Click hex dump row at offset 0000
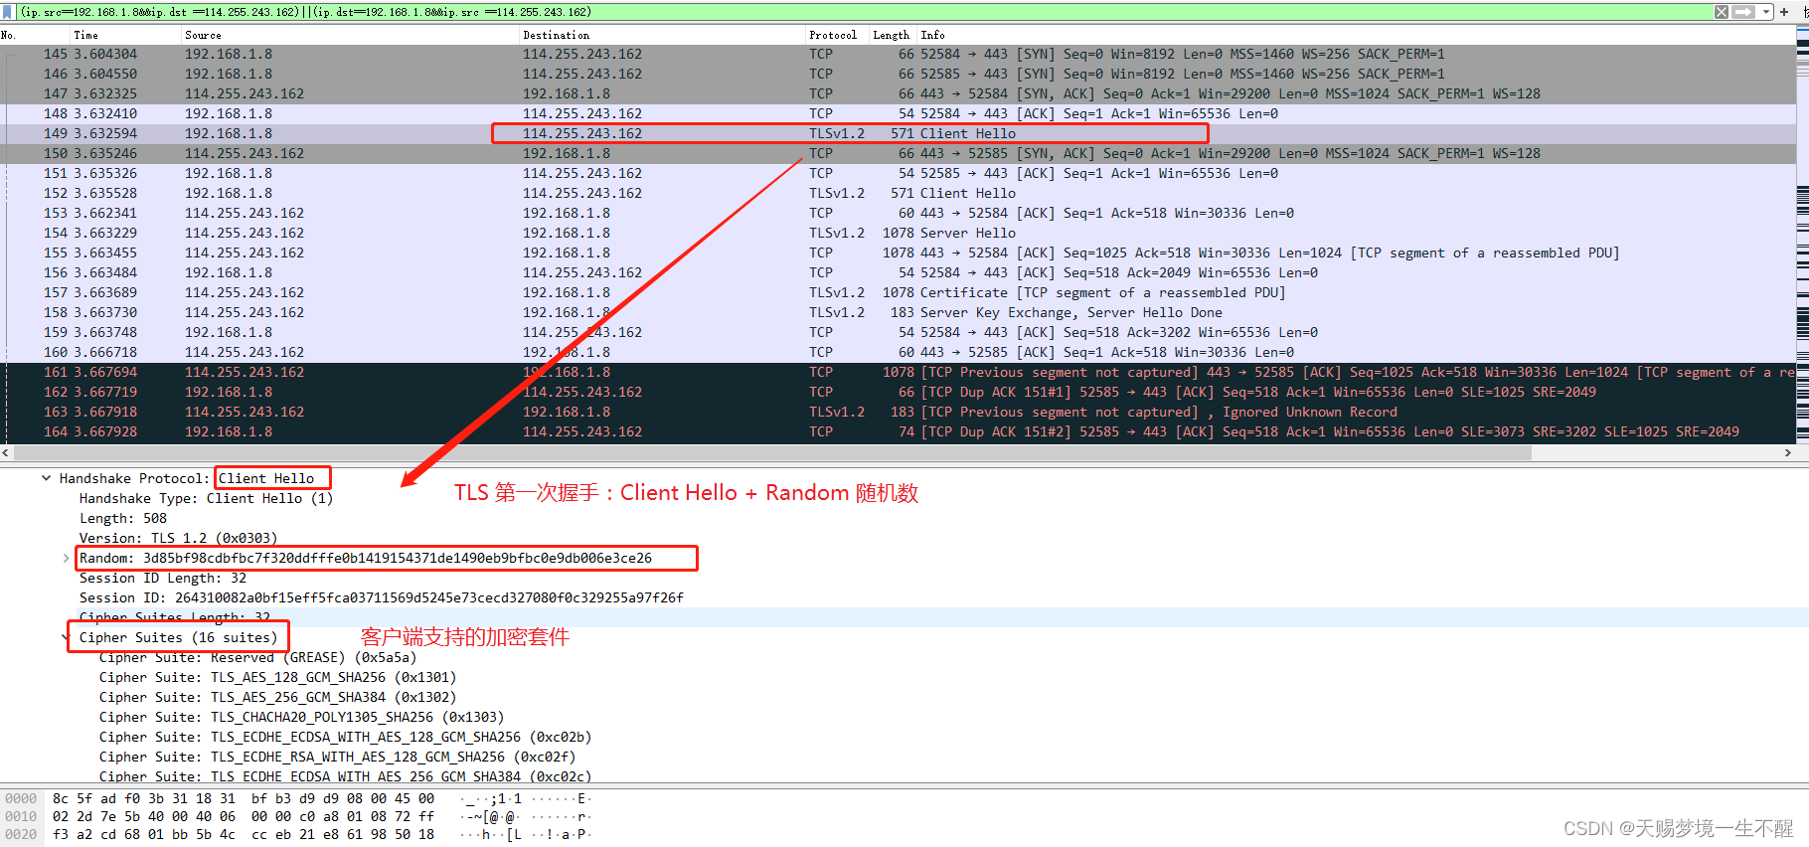 point(298,798)
